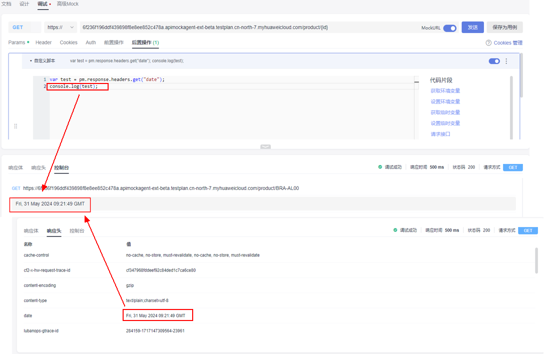545x354 pixels.
Task: Insert the 请求接口 code snippet
Action: [440, 134]
